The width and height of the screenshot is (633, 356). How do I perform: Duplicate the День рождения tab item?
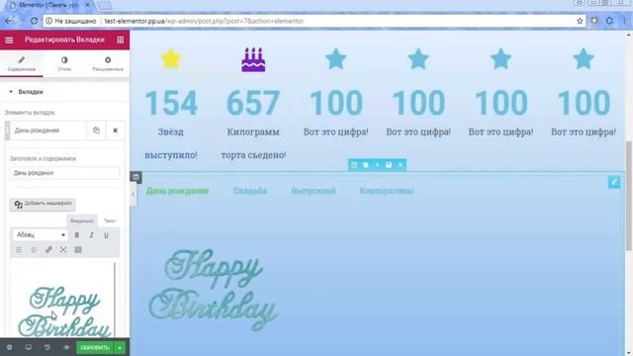(96, 131)
